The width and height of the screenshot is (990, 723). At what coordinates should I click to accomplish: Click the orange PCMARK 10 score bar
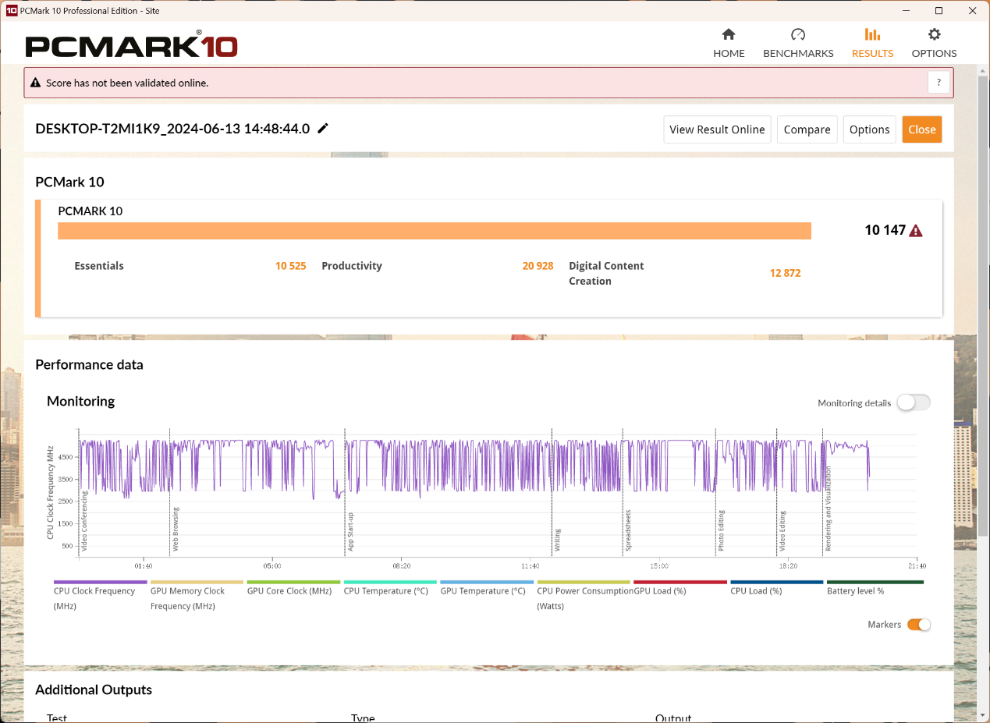point(435,231)
